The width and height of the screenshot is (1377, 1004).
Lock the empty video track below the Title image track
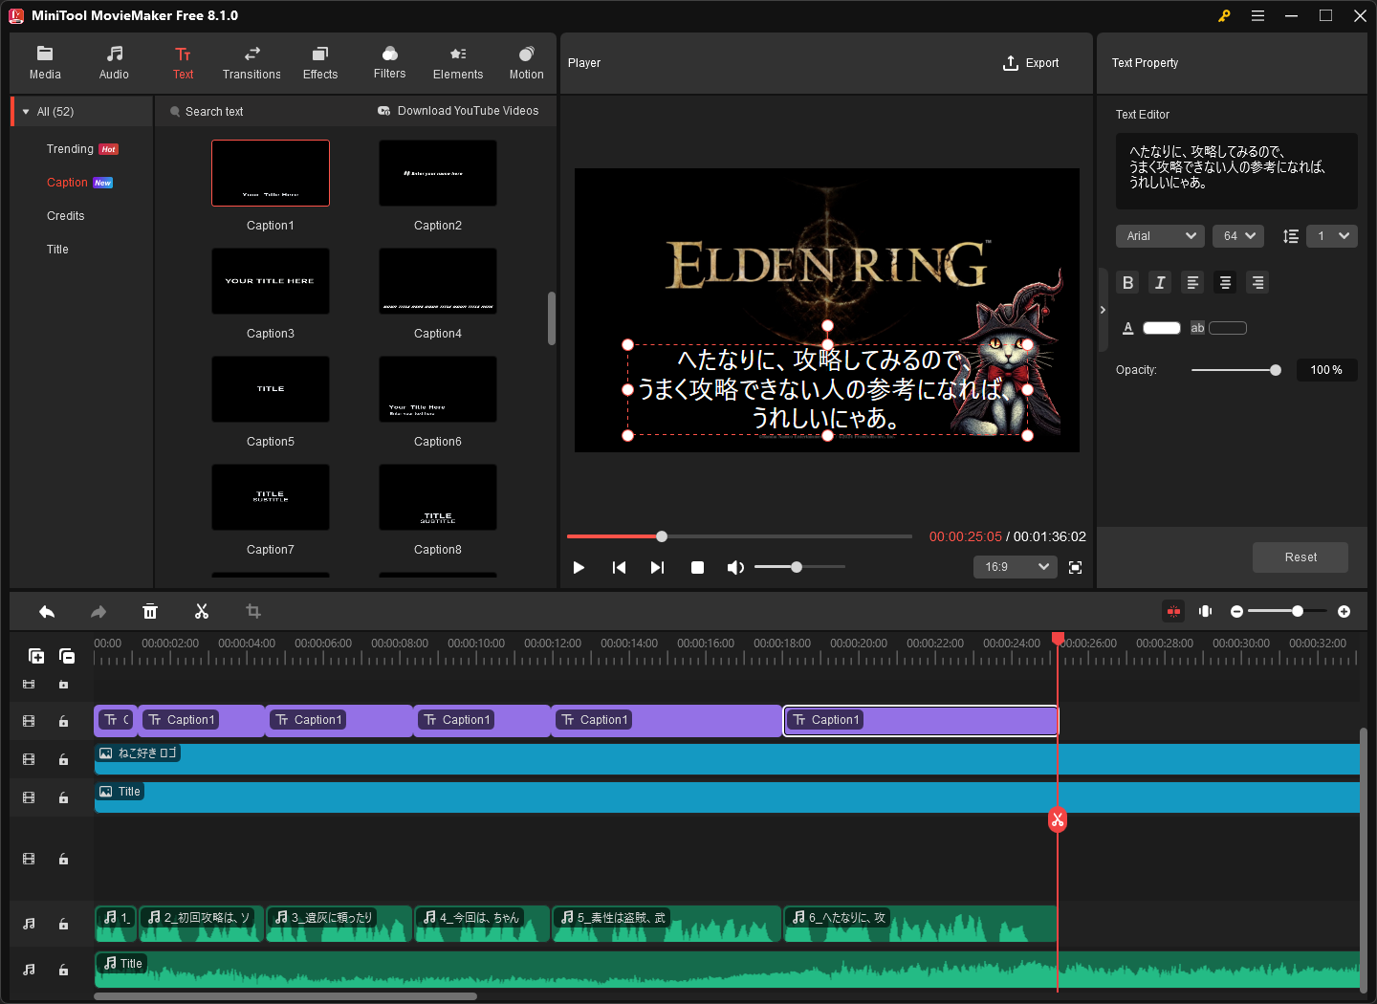pyautogui.click(x=64, y=860)
